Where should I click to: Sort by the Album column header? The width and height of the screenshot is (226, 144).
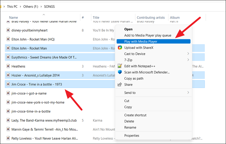[175, 18]
